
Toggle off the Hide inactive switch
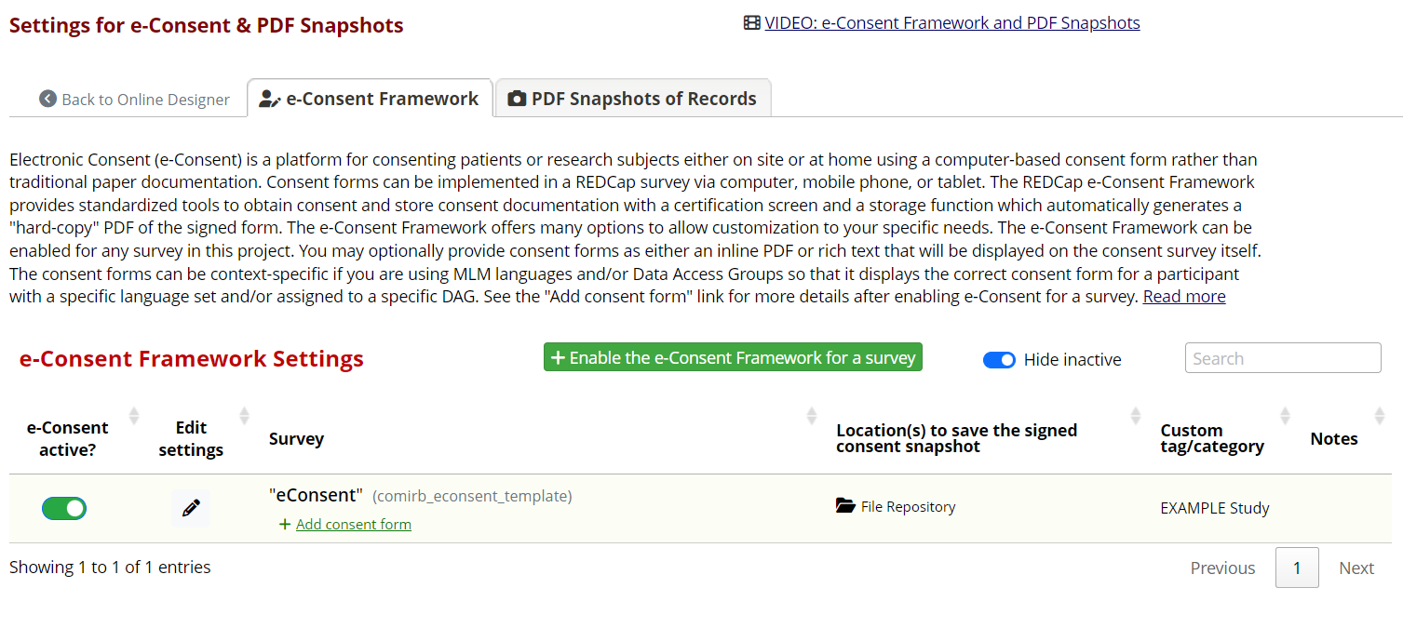click(999, 359)
